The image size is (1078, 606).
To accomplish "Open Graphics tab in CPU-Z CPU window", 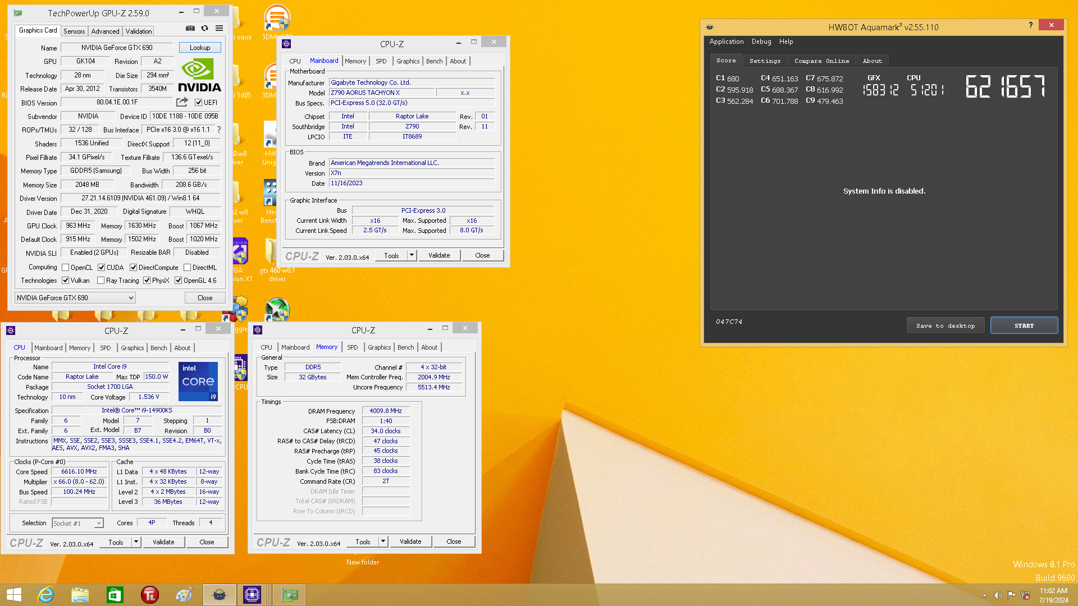I will tap(132, 348).
